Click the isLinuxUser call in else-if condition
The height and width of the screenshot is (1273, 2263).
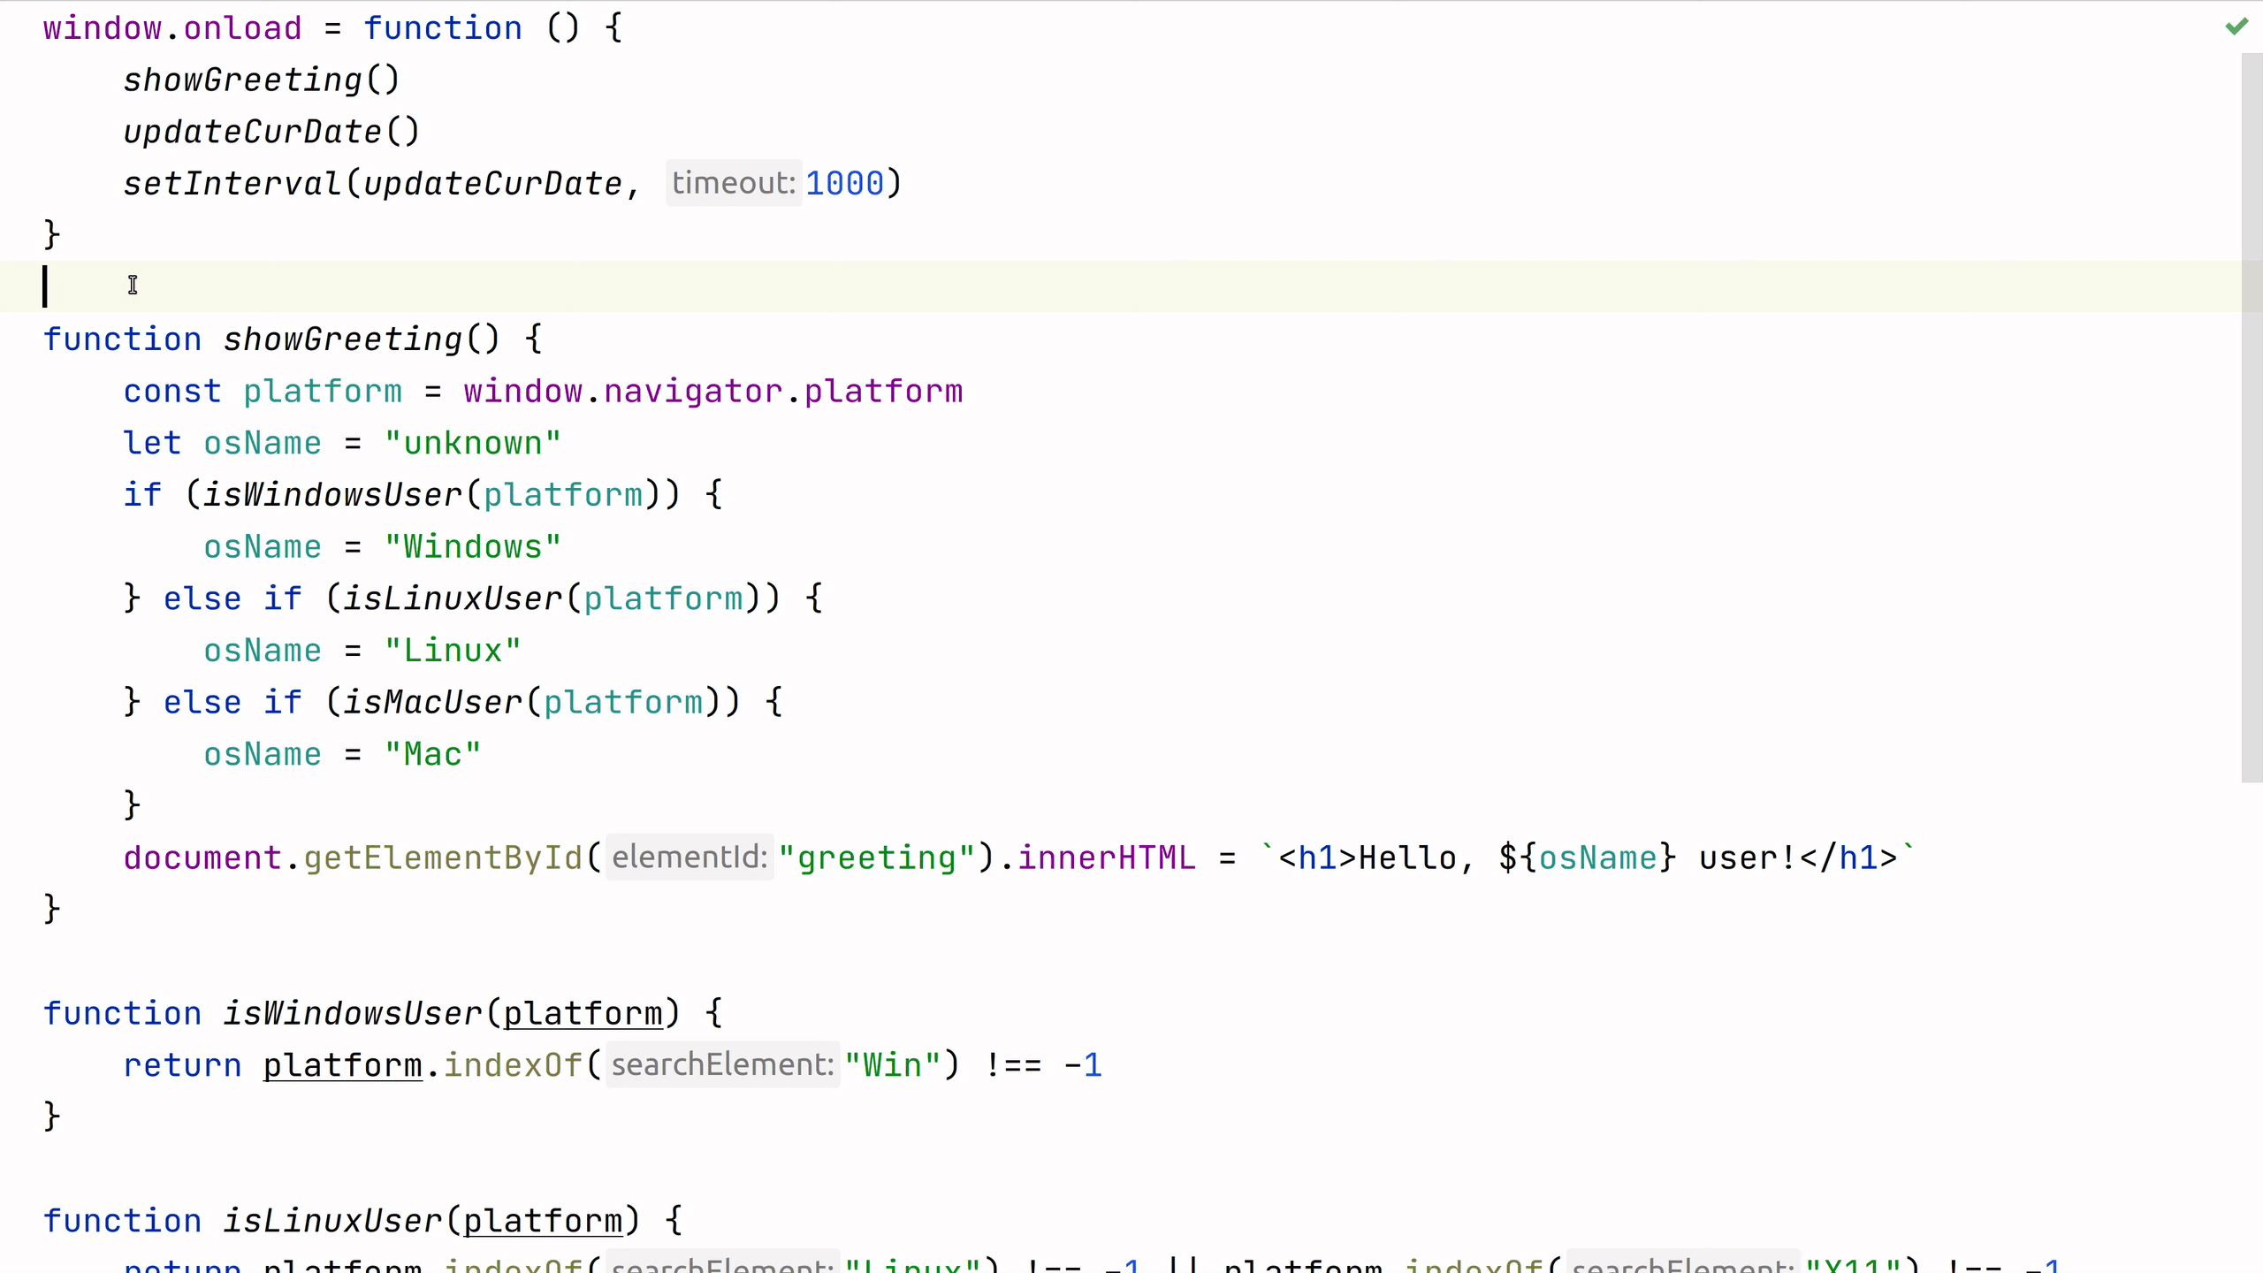(x=452, y=598)
